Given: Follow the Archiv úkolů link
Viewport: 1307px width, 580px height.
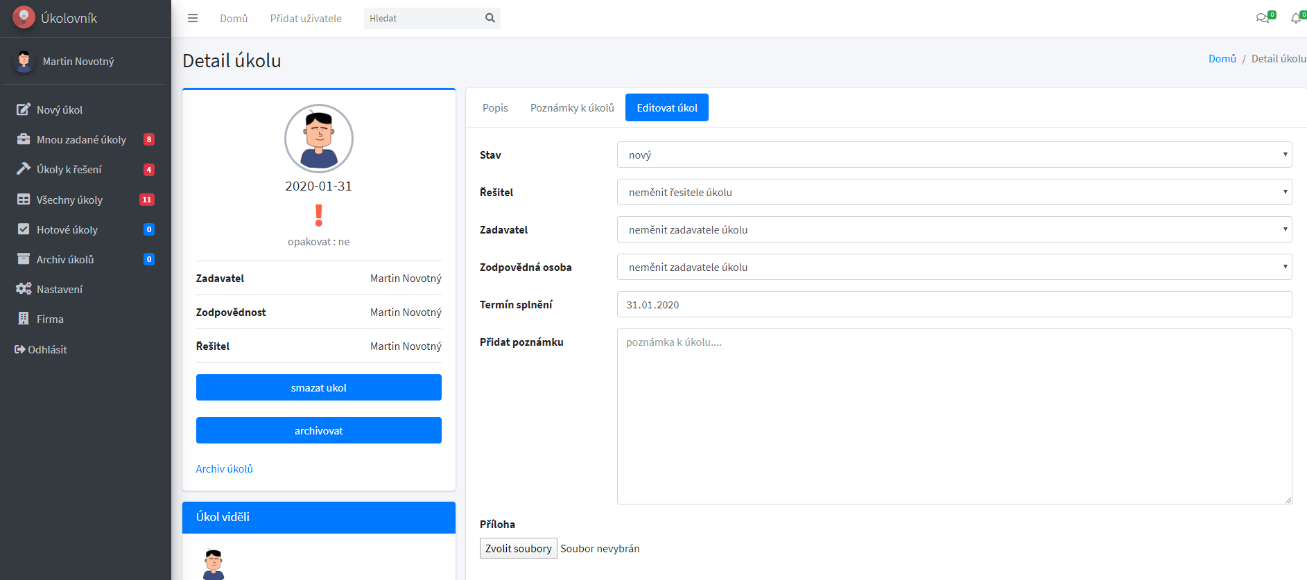Looking at the screenshot, I should [x=224, y=468].
